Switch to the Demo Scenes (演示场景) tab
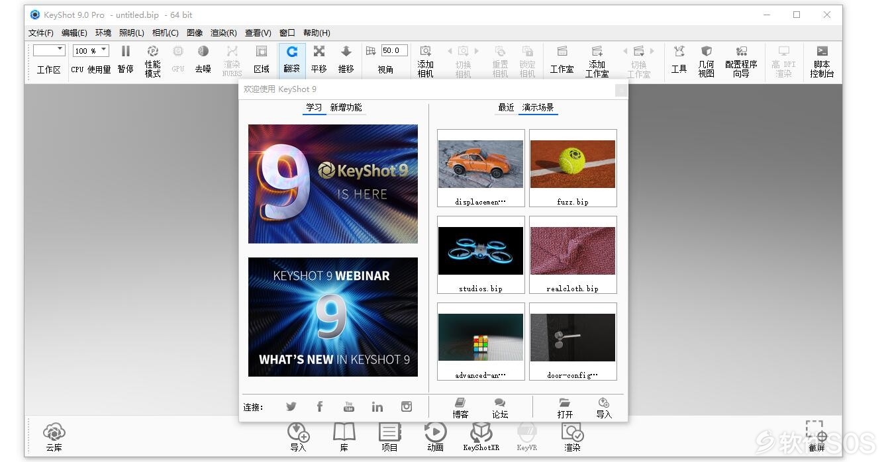 (x=538, y=107)
